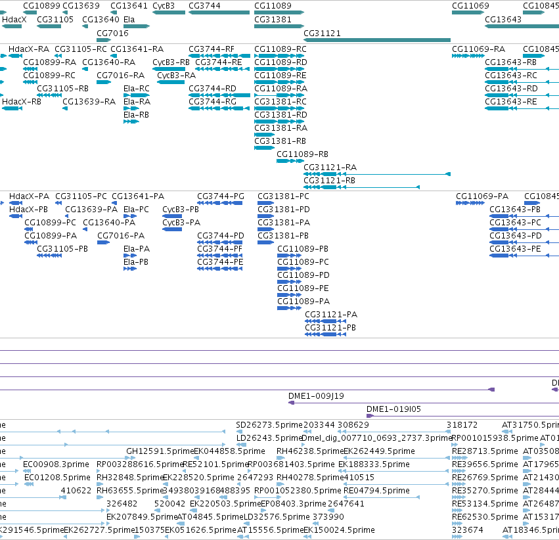Viewport: 559px width, 540px height.
Task: Click transcript CycB3-RA label
Action: [177, 75]
